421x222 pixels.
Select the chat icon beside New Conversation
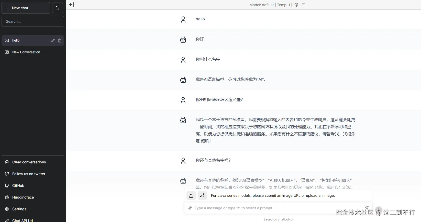point(7,52)
